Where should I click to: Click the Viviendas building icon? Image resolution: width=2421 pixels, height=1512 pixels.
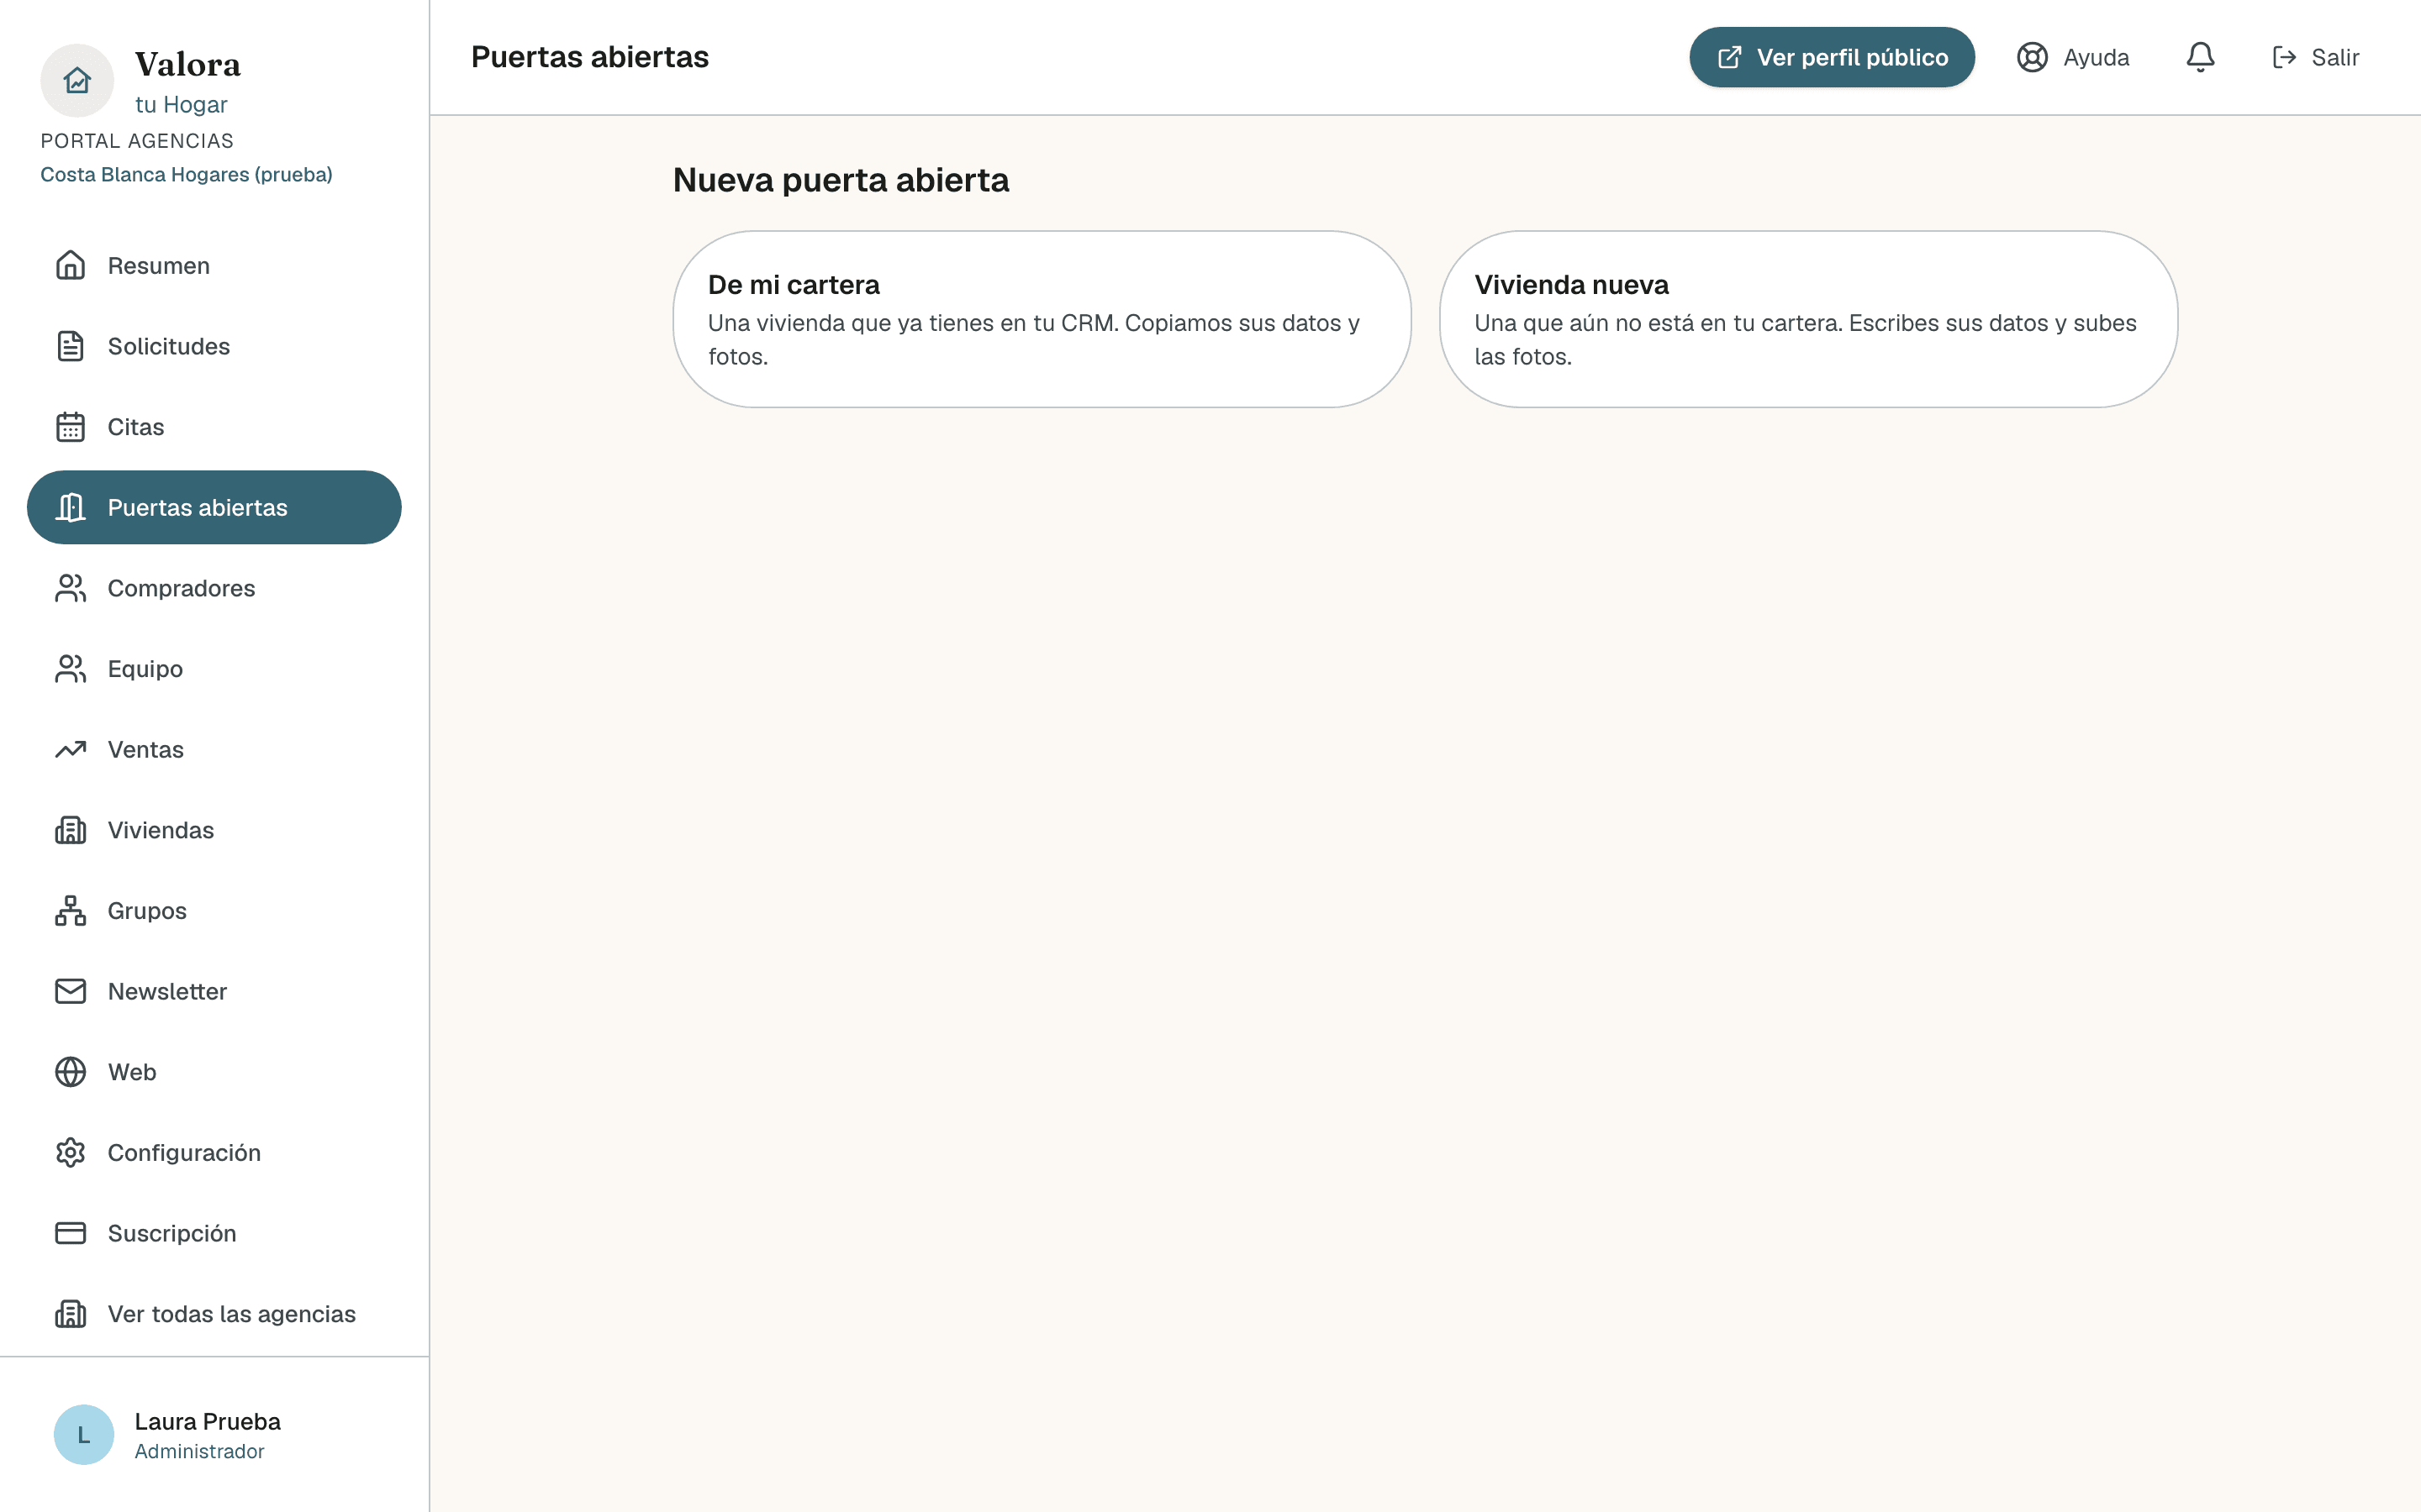tap(70, 830)
